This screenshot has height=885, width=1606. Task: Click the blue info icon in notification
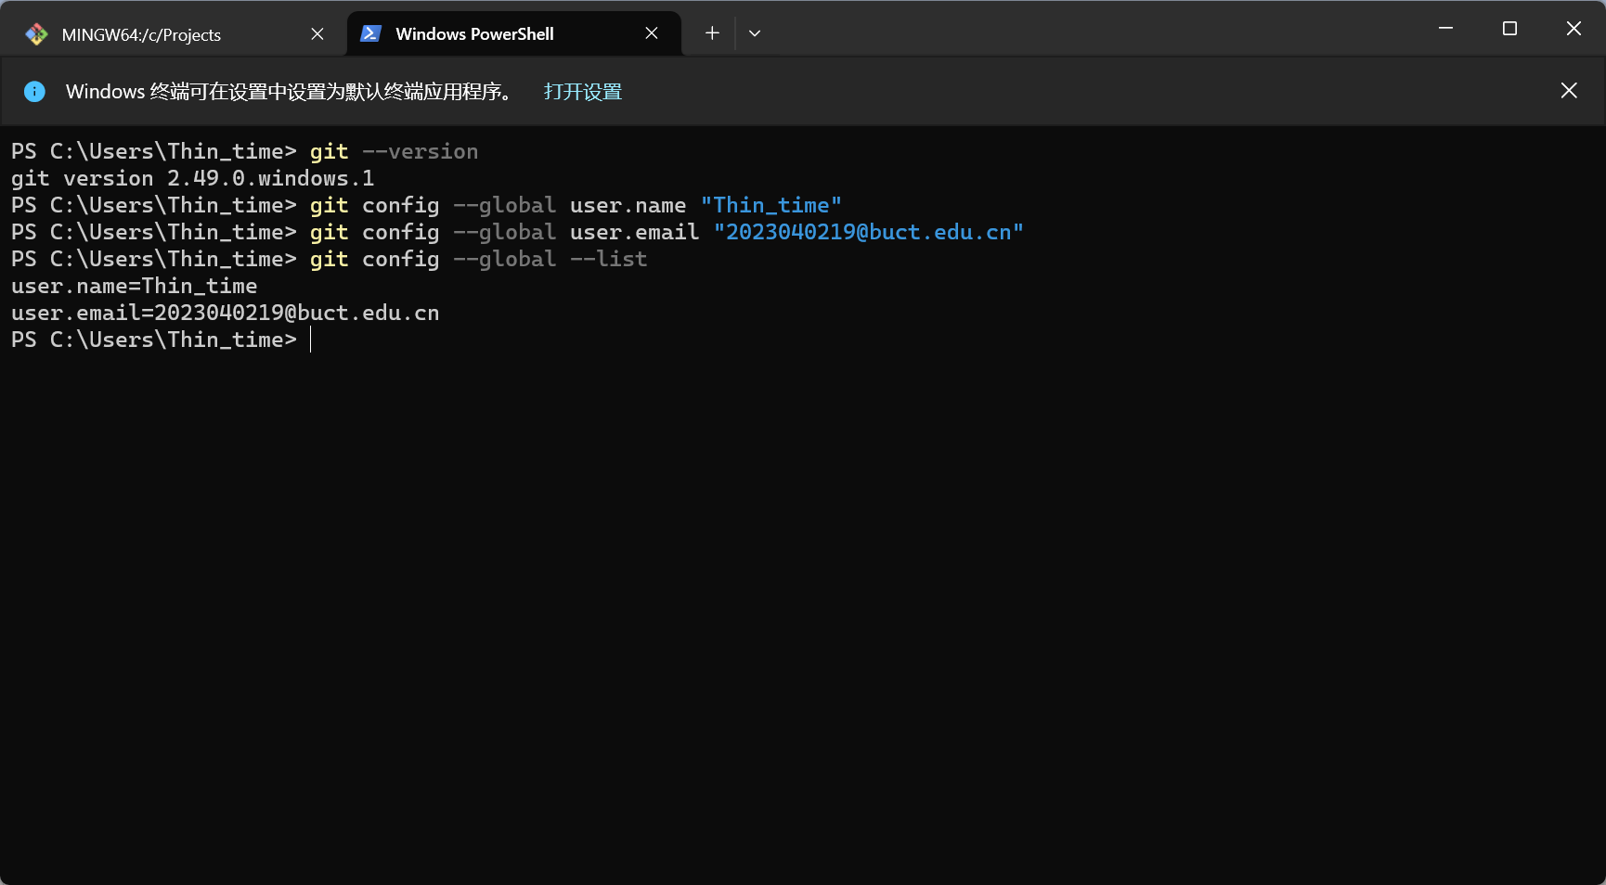[x=34, y=91]
